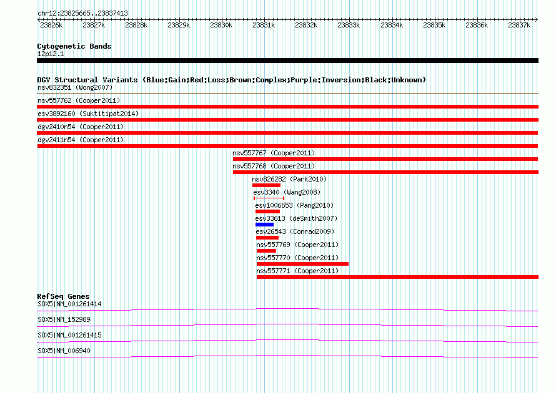556x393 pixels.
Task: Click the 23826k ruler tick label
Action: click(51, 25)
